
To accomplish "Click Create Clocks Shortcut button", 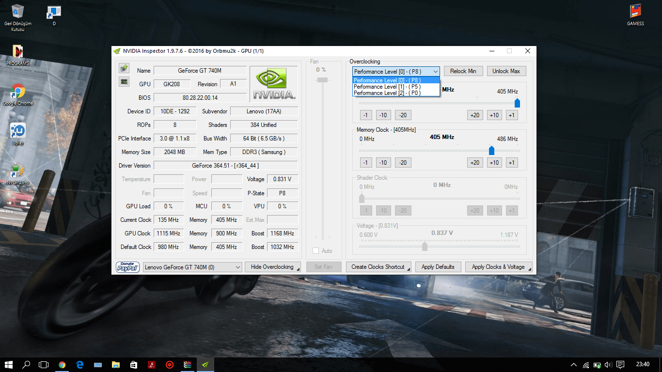I will [378, 267].
